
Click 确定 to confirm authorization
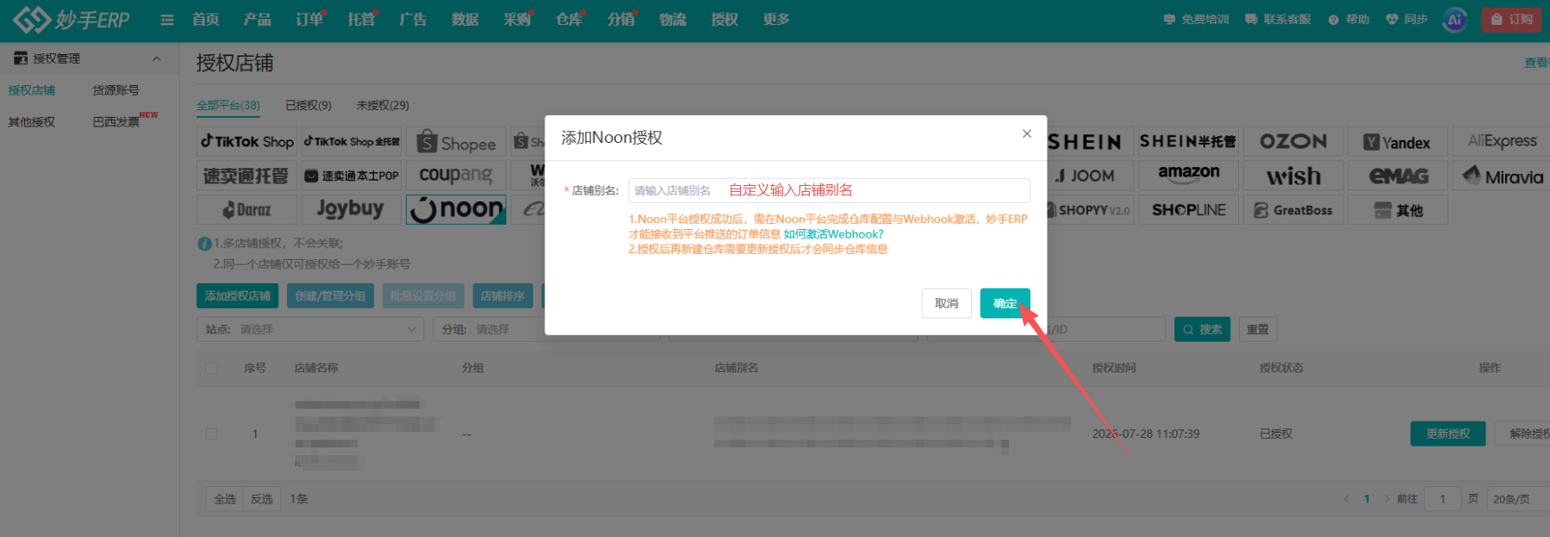coord(1005,303)
